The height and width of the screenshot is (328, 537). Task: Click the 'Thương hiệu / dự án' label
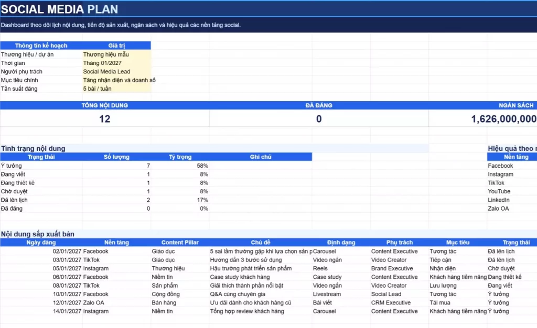[x=27, y=54]
